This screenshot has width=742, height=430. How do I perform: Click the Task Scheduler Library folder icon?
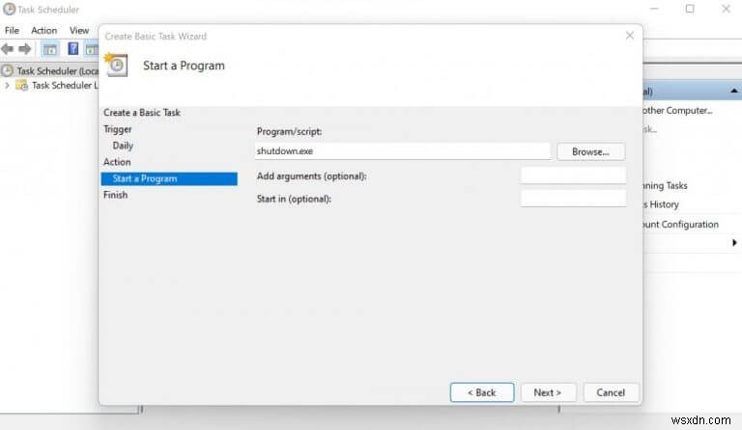point(22,86)
